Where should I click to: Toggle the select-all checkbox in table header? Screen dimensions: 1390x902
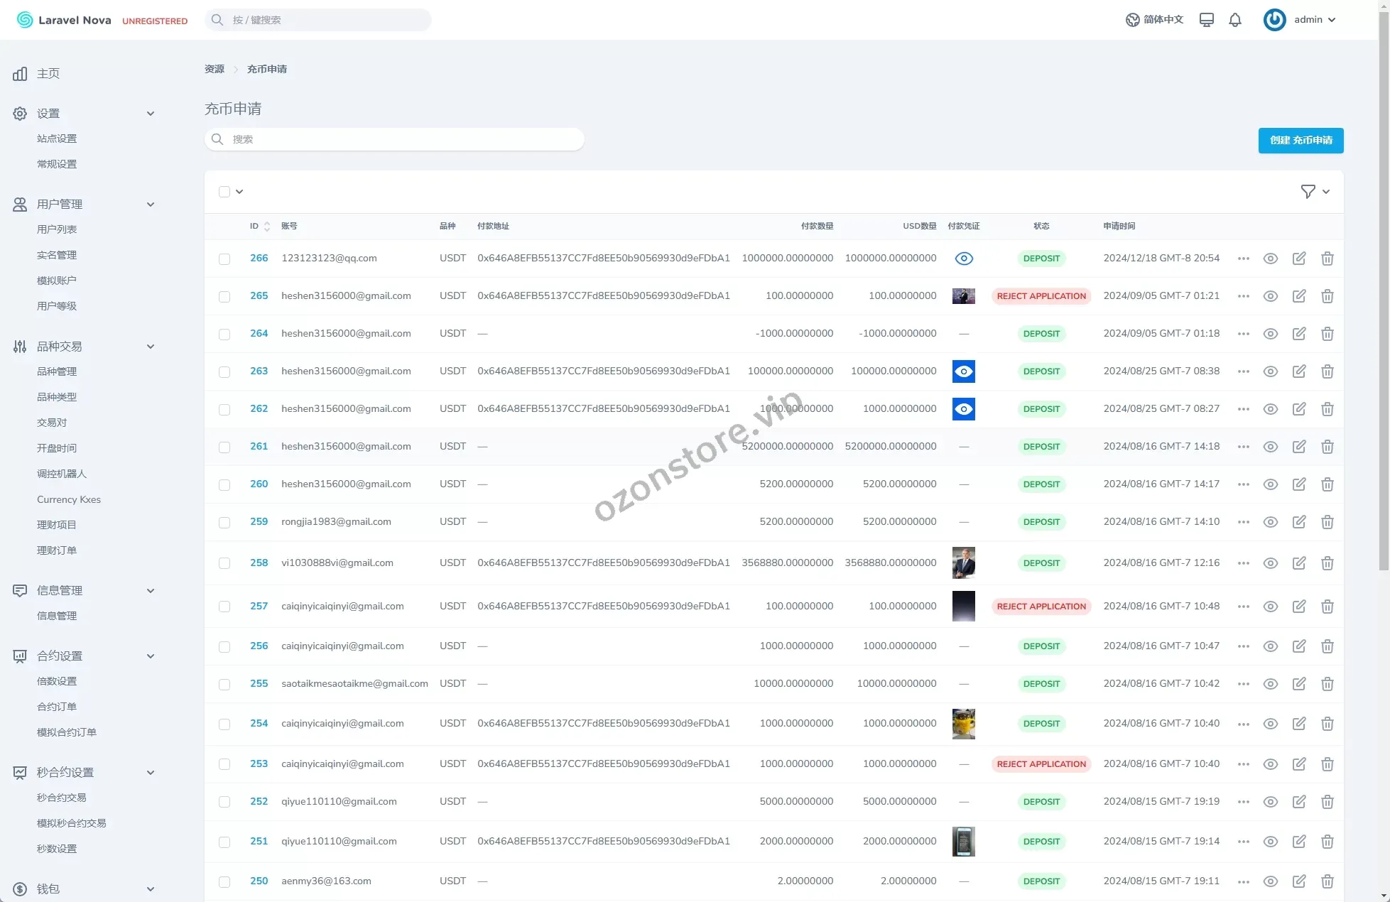pyautogui.click(x=224, y=192)
